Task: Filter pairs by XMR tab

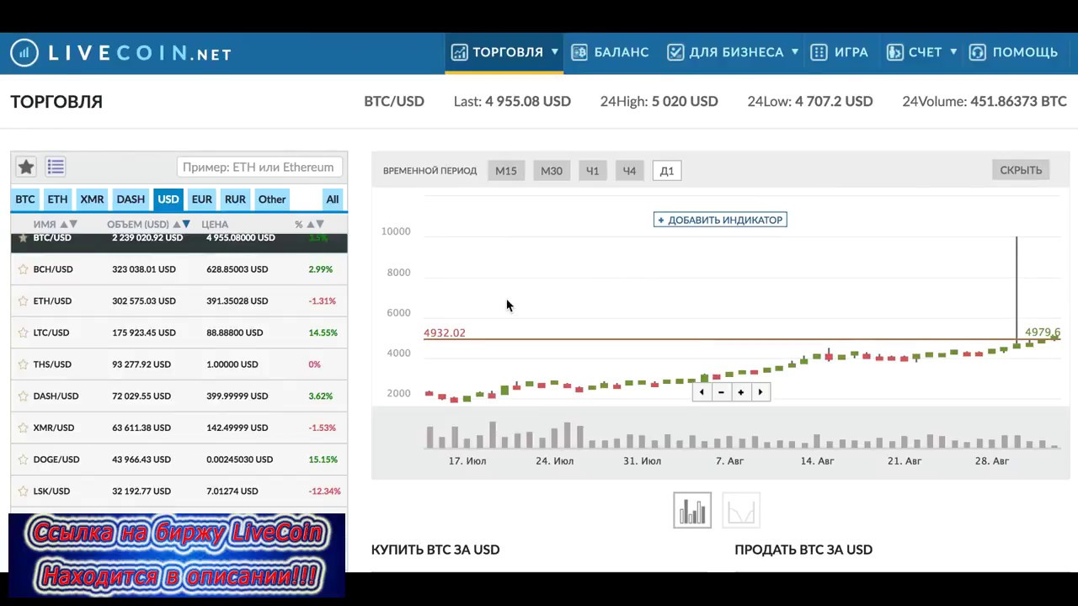Action: click(92, 199)
